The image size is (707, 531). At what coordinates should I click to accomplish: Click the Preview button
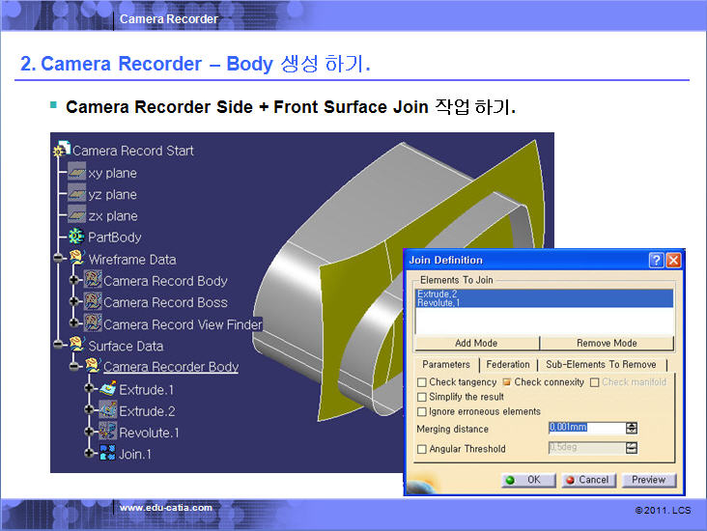648,480
